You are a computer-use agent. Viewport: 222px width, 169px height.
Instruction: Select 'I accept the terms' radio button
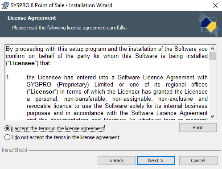click(7, 128)
